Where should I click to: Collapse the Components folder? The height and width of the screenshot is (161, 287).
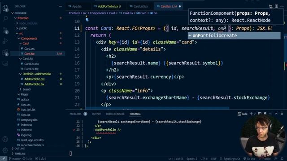[19, 38]
